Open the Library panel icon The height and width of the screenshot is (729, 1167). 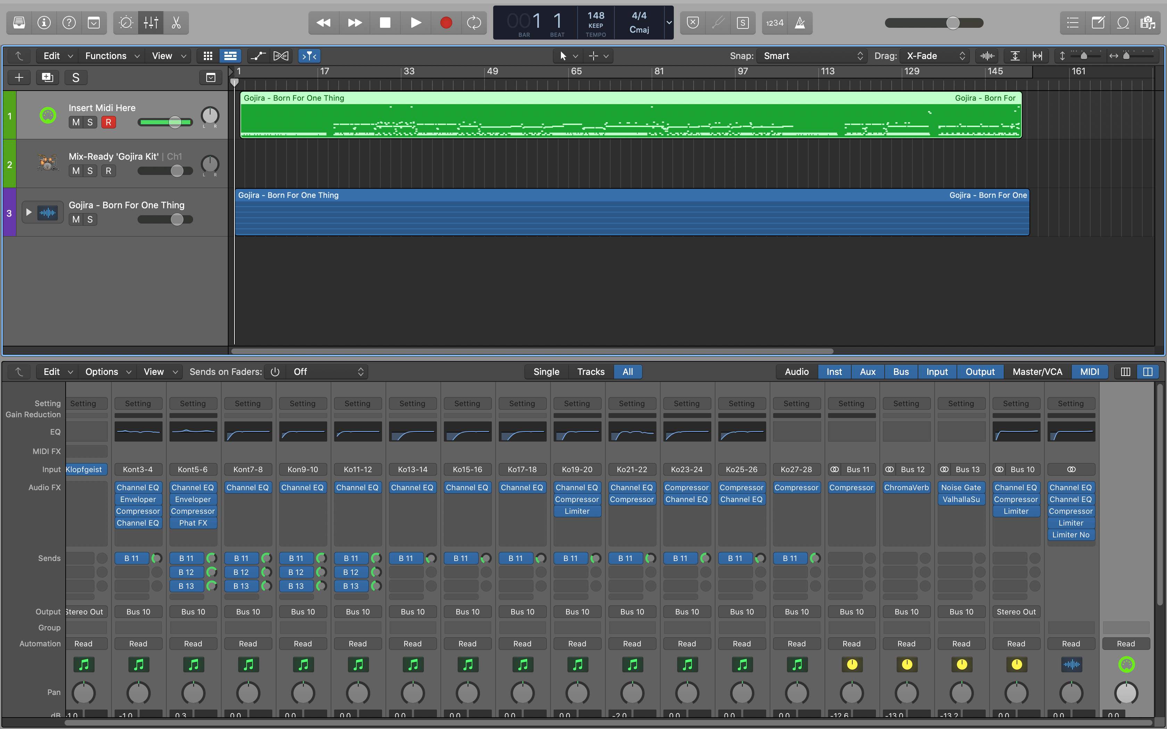[19, 23]
